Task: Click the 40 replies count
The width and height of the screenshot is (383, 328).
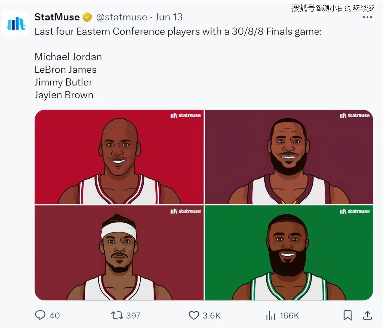Action: coord(54,315)
